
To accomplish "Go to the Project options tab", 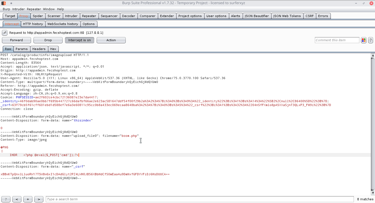I will pos(190,16).
